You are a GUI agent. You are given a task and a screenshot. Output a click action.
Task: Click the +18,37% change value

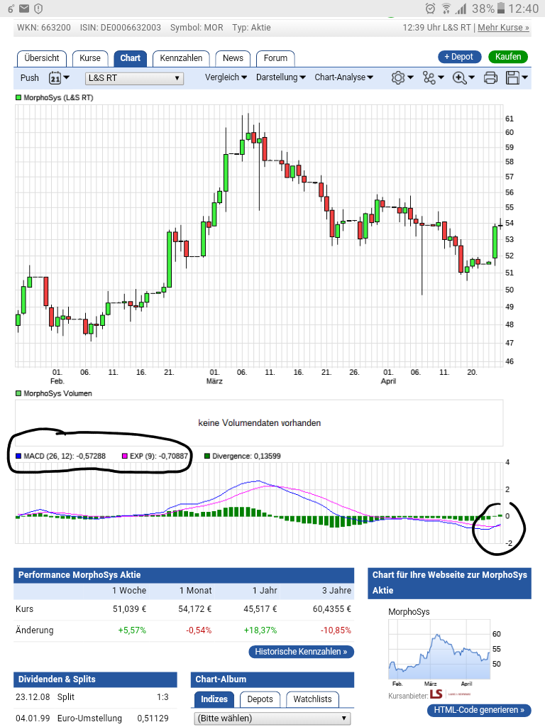[260, 630]
